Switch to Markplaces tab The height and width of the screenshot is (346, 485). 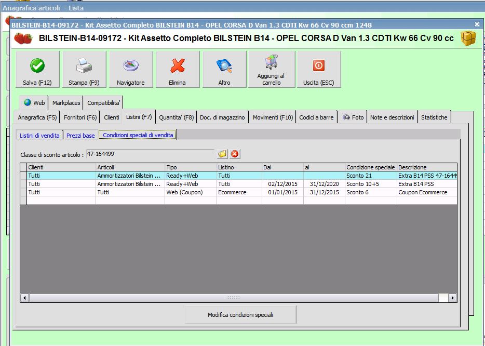click(x=66, y=103)
